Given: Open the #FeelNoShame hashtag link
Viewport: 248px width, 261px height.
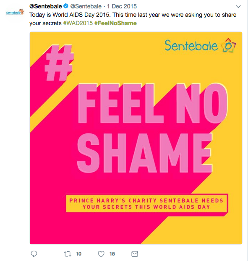Looking at the screenshot, I should point(115,23).
